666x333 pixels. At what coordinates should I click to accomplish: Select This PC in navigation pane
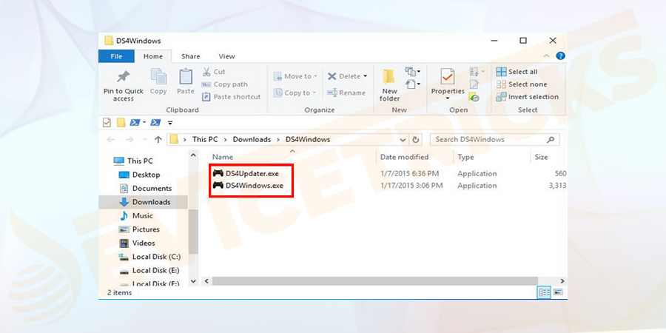(134, 161)
